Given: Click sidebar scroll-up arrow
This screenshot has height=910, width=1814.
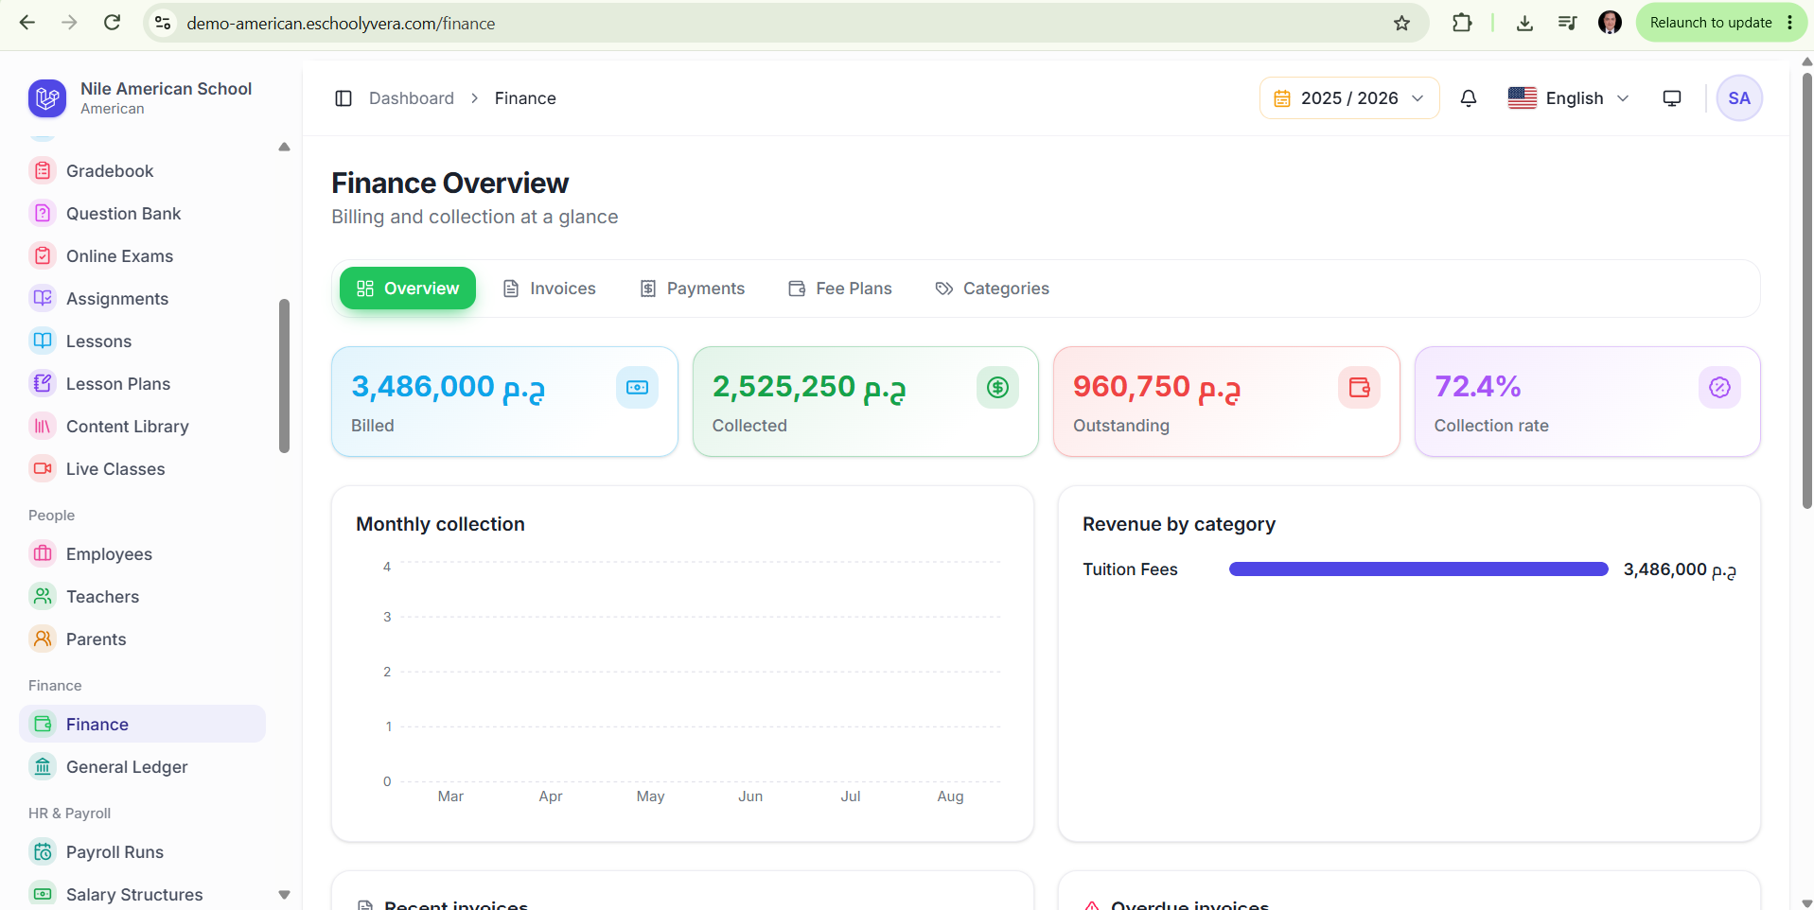Looking at the screenshot, I should point(284,147).
